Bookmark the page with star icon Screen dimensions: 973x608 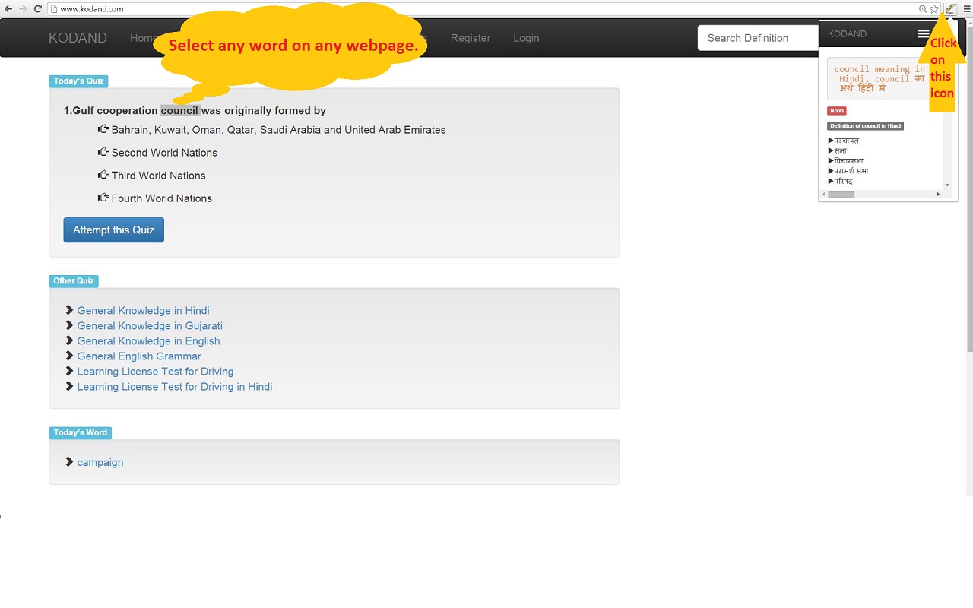[x=934, y=8]
